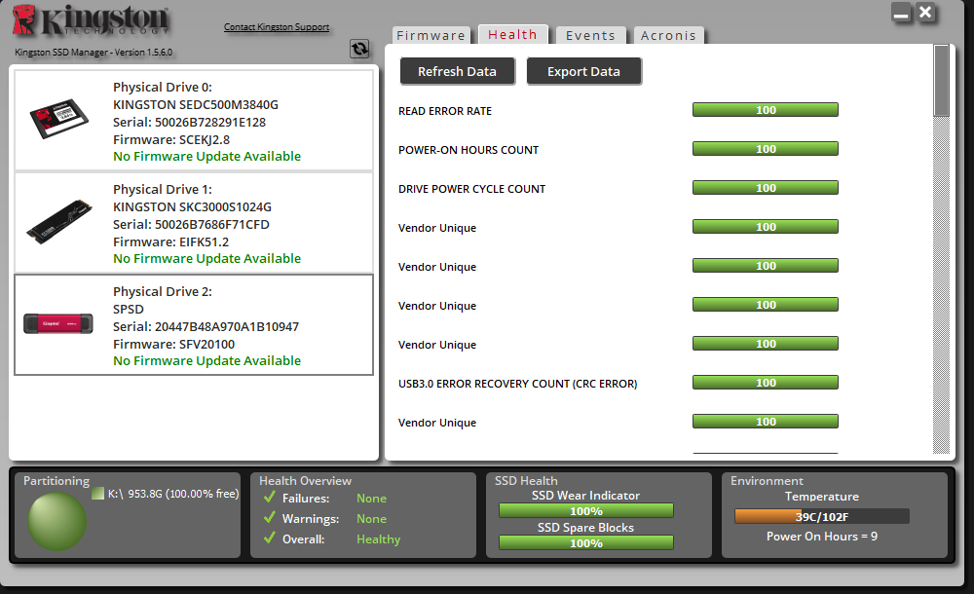This screenshot has height=594, width=974.
Task: Click K:\ 953.8G (100.00% free) text
Action: tap(173, 494)
